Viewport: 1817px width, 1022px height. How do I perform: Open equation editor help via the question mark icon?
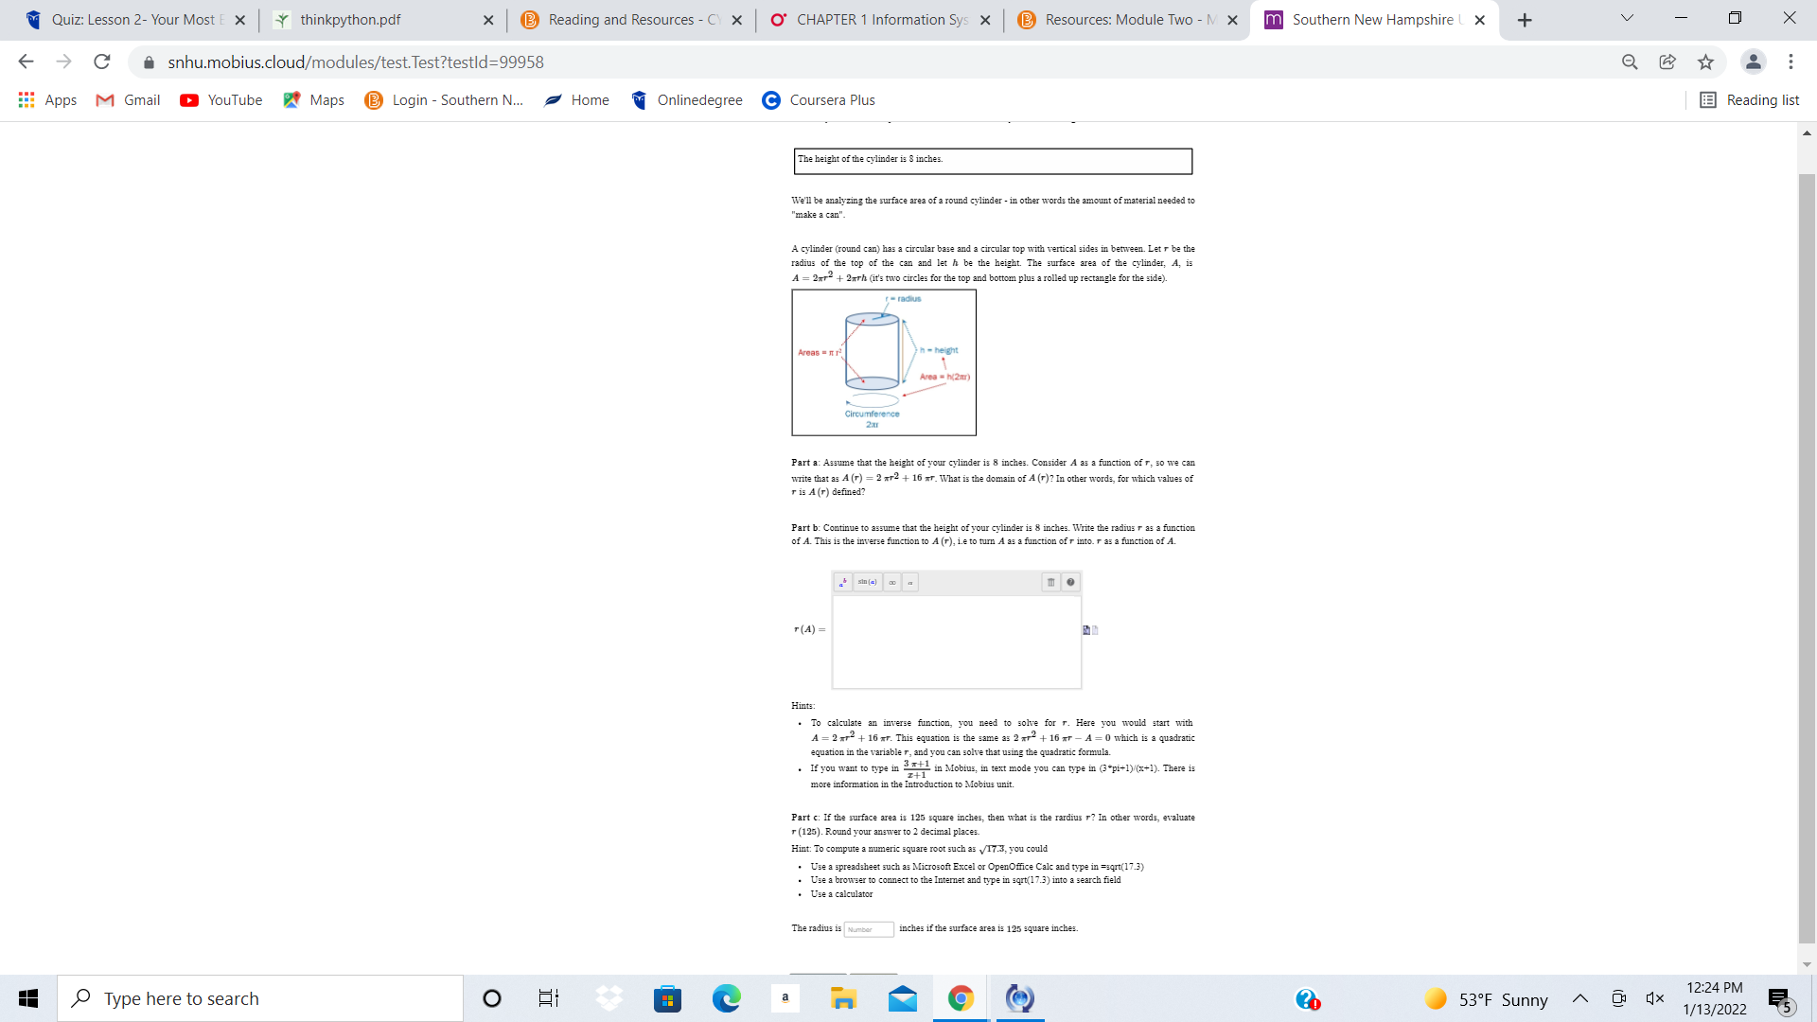tap(1070, 582)
